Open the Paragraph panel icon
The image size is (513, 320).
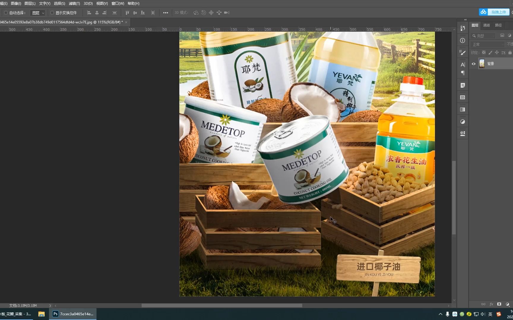(463, 73)
